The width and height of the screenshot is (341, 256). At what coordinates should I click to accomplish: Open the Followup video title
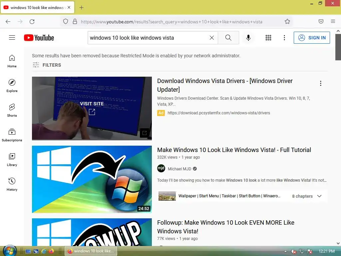pos(225,227)
